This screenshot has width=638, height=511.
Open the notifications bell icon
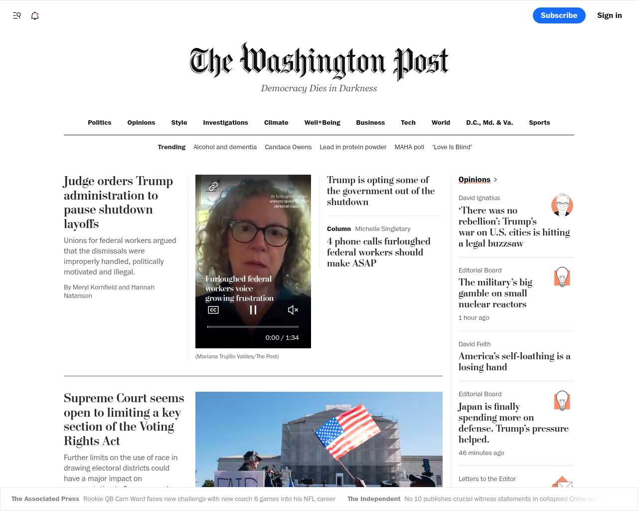pos(35,15)
